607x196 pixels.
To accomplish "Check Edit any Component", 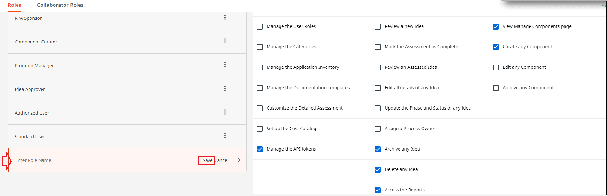I will point(496,67).
